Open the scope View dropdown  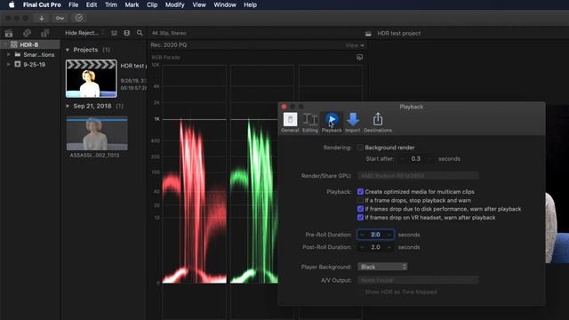click(x=355, y=45)
